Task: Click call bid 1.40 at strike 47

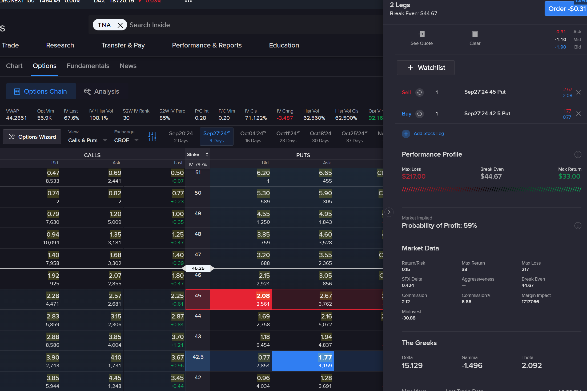Action: point(53,255)
